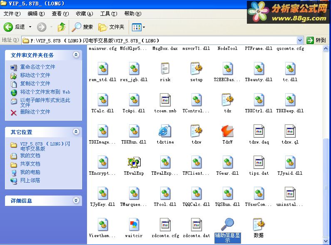Open the 查看(V) menu

pyautogui.click(x=60, y=14)
